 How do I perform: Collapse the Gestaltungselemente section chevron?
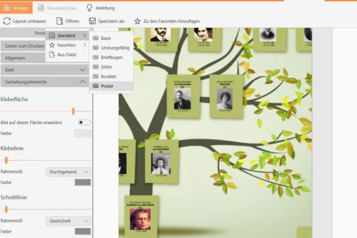(x=82, y=82)
